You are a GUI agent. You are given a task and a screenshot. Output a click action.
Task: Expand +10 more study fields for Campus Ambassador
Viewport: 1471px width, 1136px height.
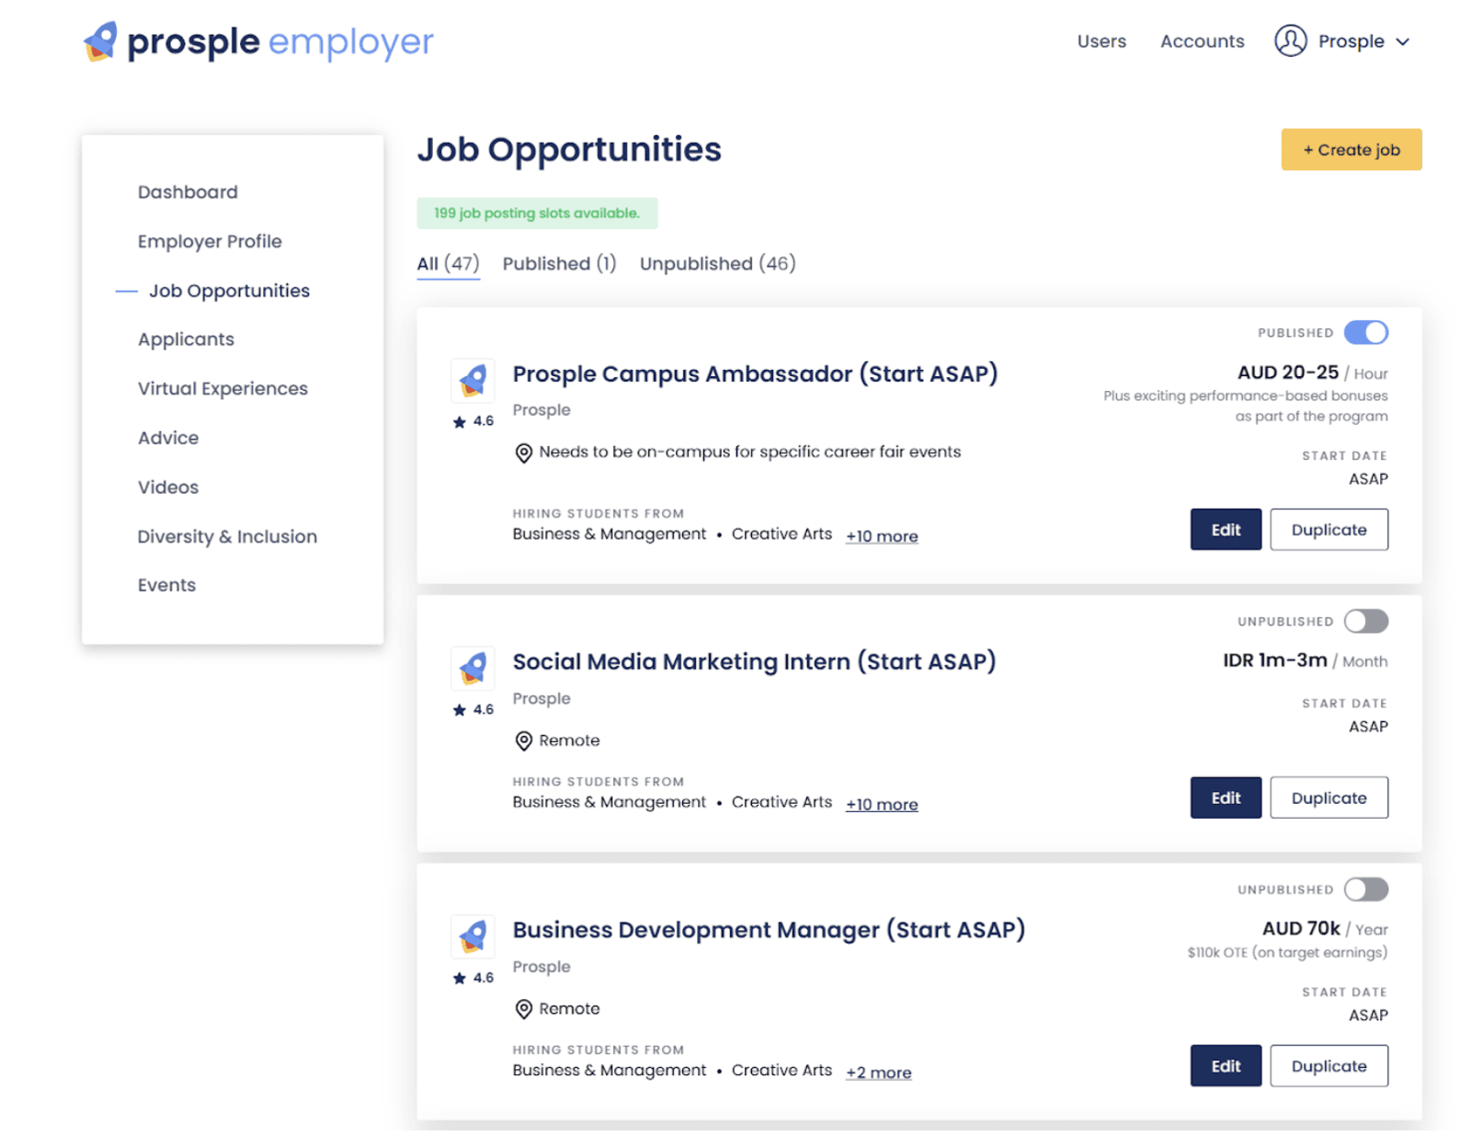pos(882,536)
